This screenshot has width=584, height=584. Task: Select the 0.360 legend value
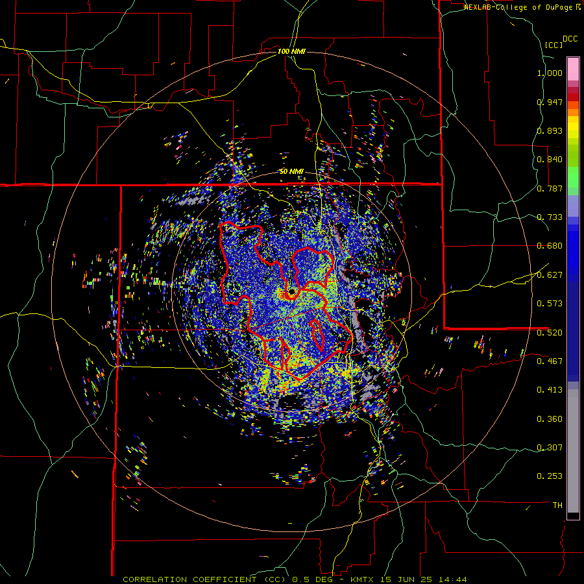[550, 419]
